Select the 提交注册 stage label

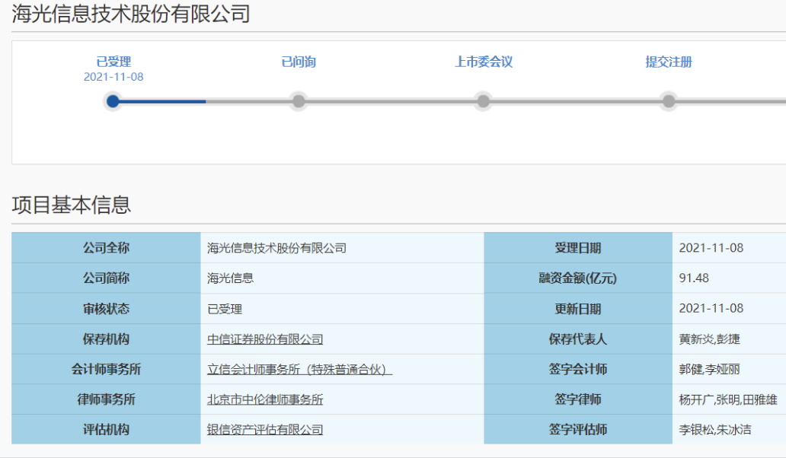[x=669, y=62]
